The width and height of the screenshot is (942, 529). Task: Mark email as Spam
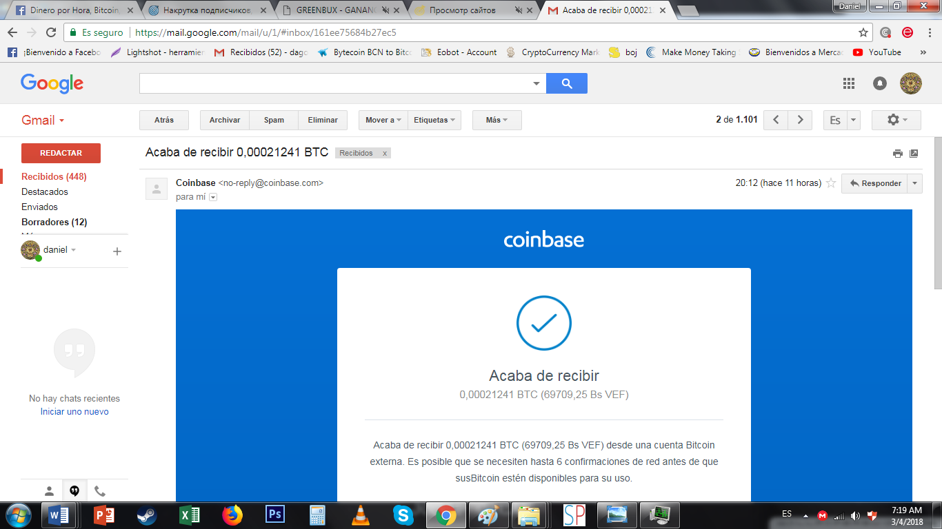[274, 120]
